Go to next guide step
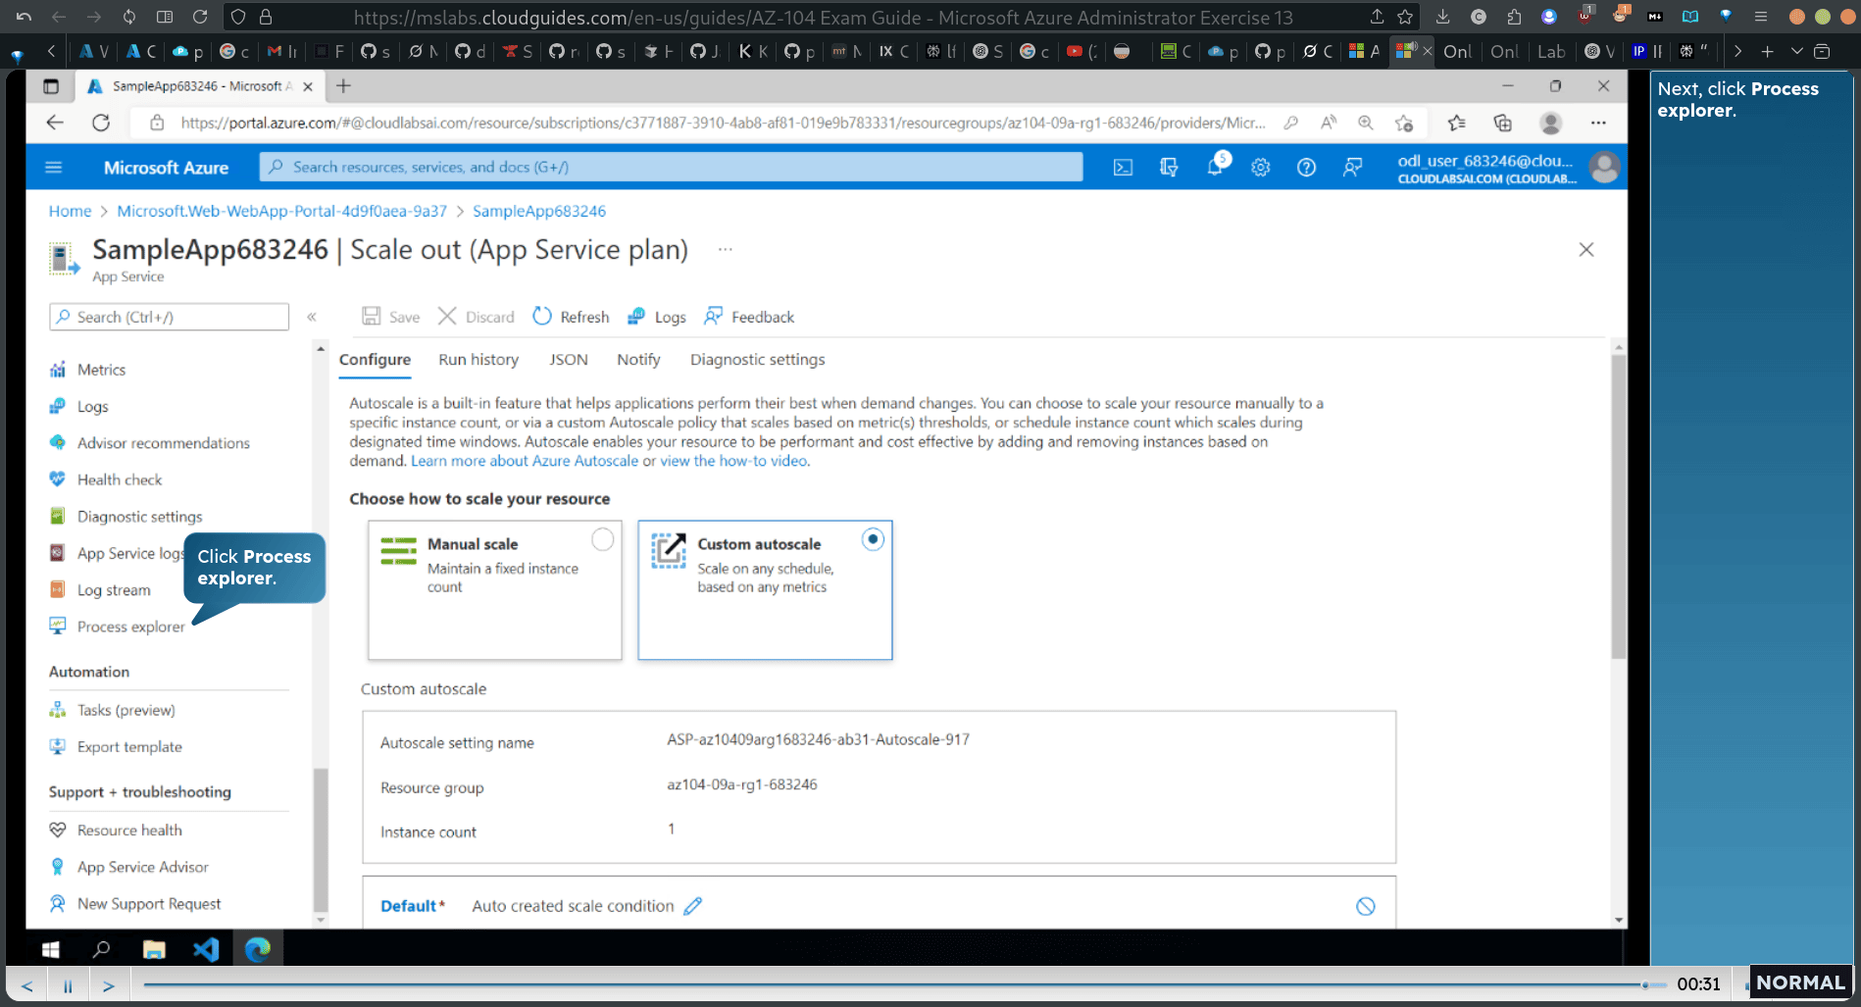The height and width of the screenshot is (1007, 1861). pyautogui.click(x=109, y=985)
